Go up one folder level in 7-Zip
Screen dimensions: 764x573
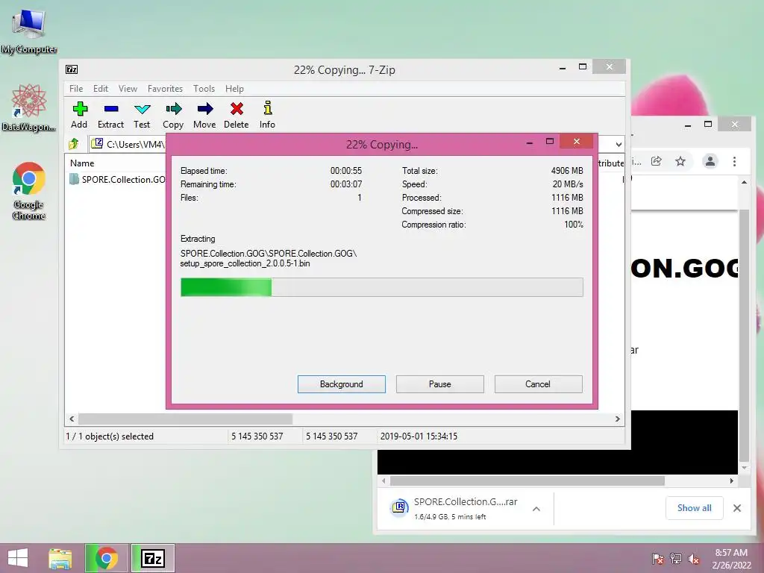[74, 144]
